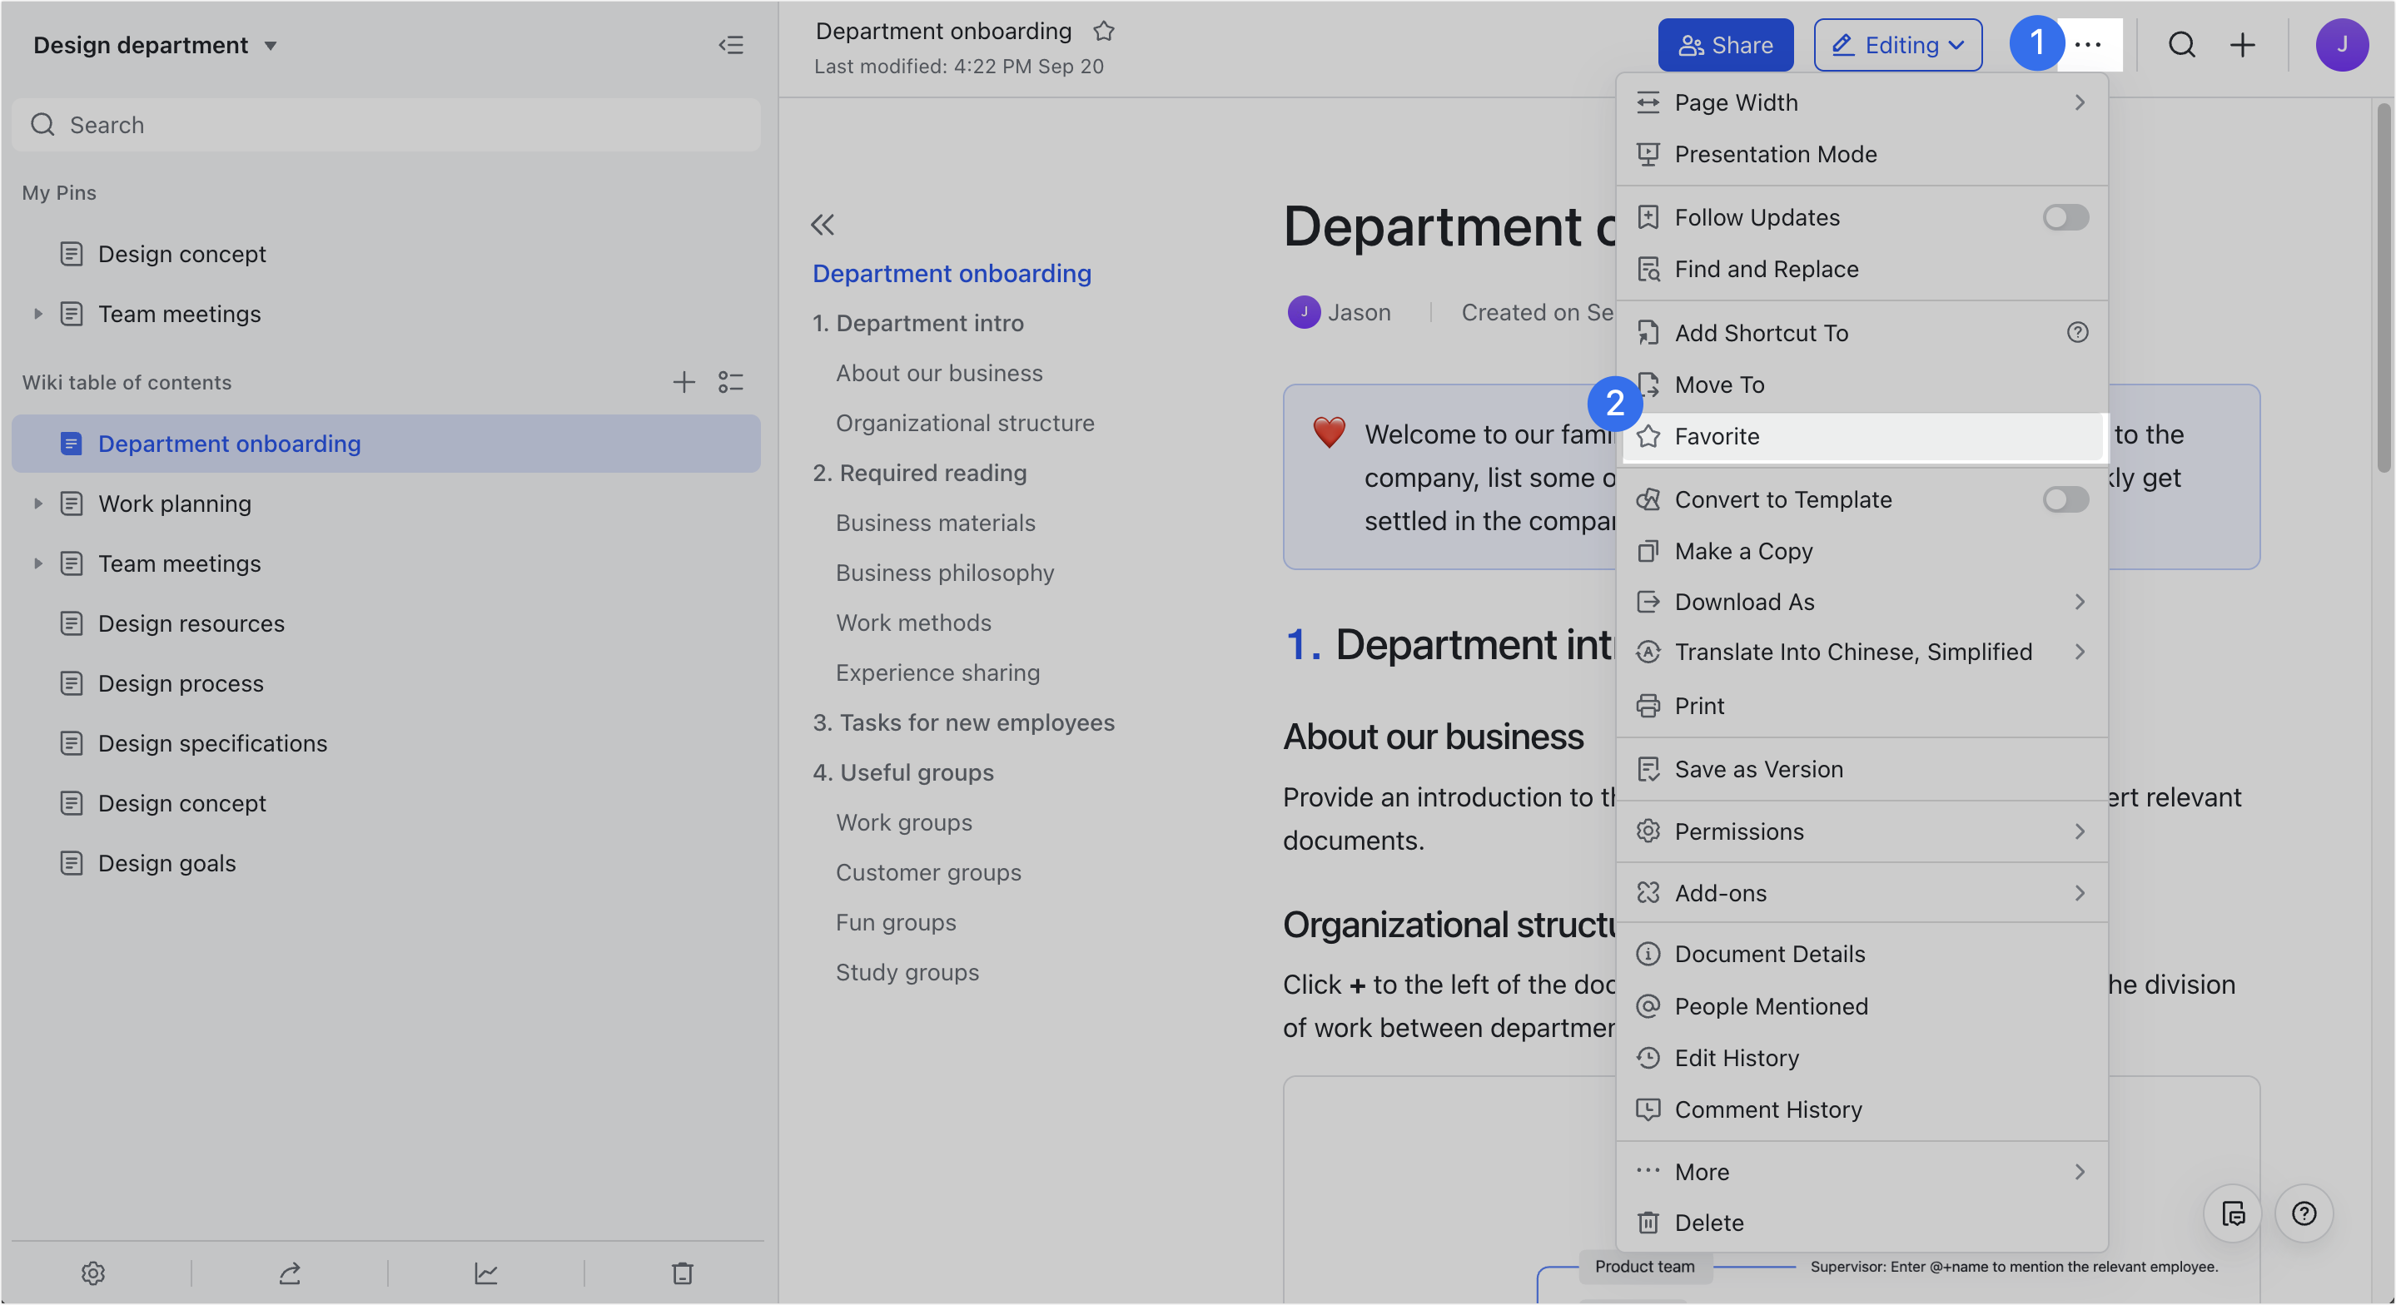Click the help question mark button

[x=2304, y=1213]
